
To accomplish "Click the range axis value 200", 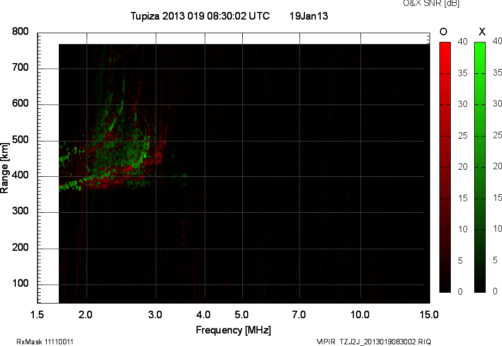I will coord(20,247).
